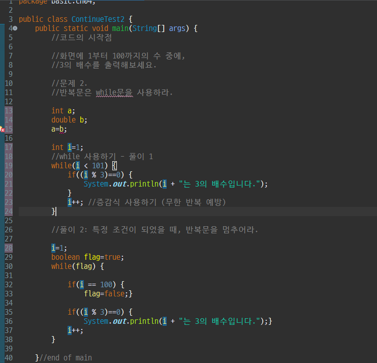Click the comment '//코드의 시작점'

82,38
